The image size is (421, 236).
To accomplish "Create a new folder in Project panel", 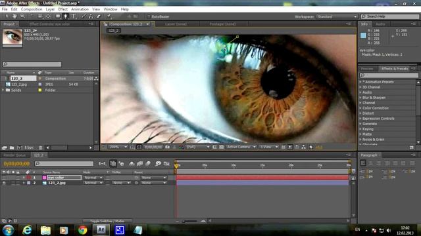I will (12, 147).
